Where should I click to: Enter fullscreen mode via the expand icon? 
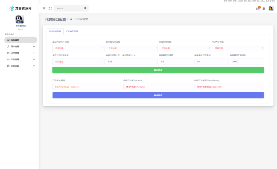(50, 8)
